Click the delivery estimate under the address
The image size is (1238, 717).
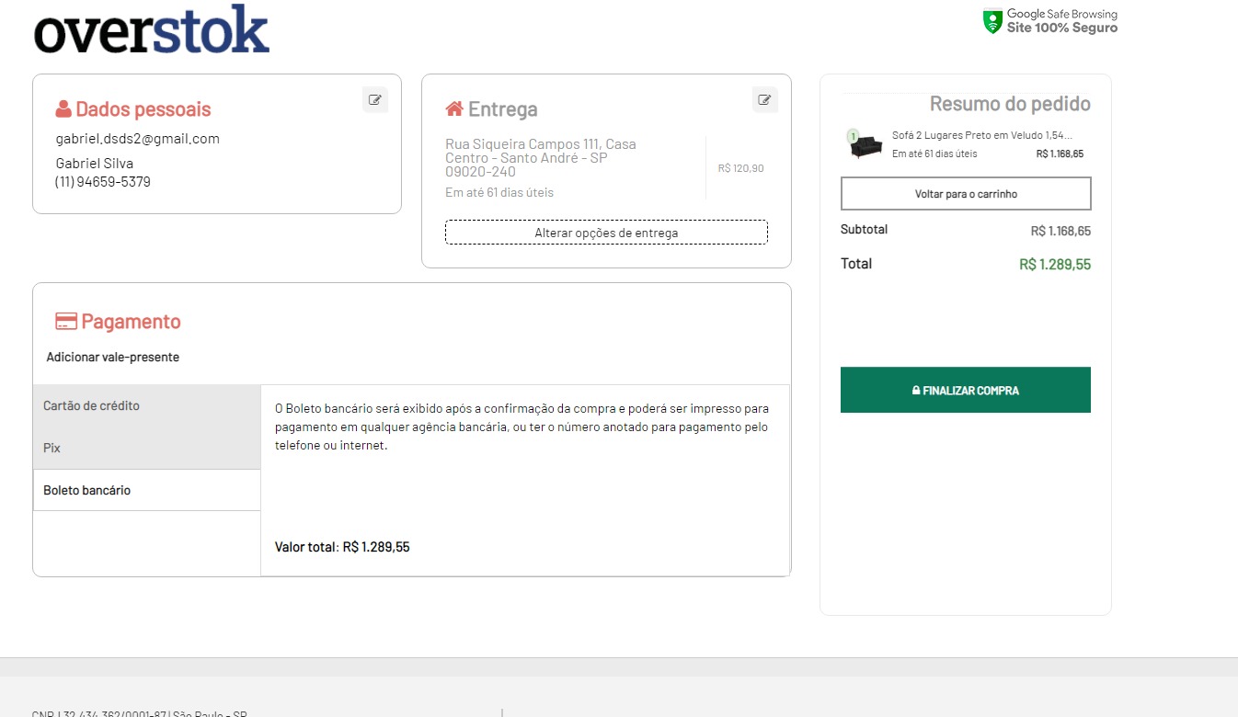(499, 193)
